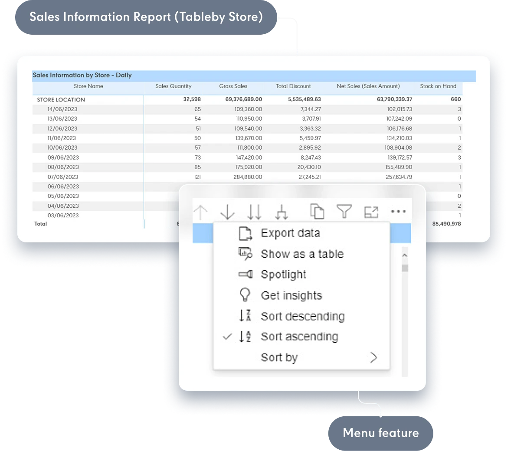Choose Show as a table
The height and width of the screenshot is (451, 524).
(302, 254)
